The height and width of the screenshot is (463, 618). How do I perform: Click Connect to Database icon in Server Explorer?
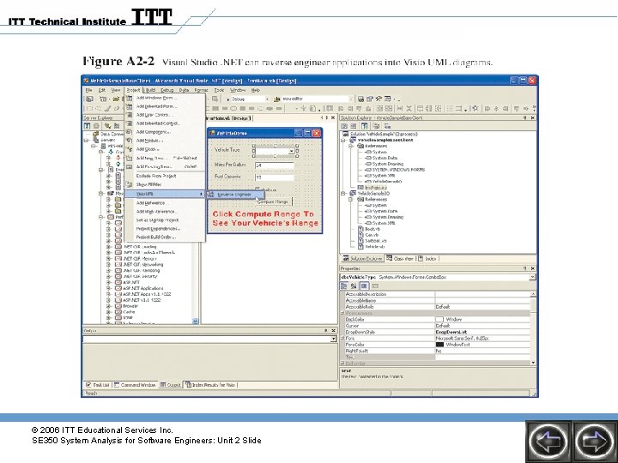click(107, 126)
